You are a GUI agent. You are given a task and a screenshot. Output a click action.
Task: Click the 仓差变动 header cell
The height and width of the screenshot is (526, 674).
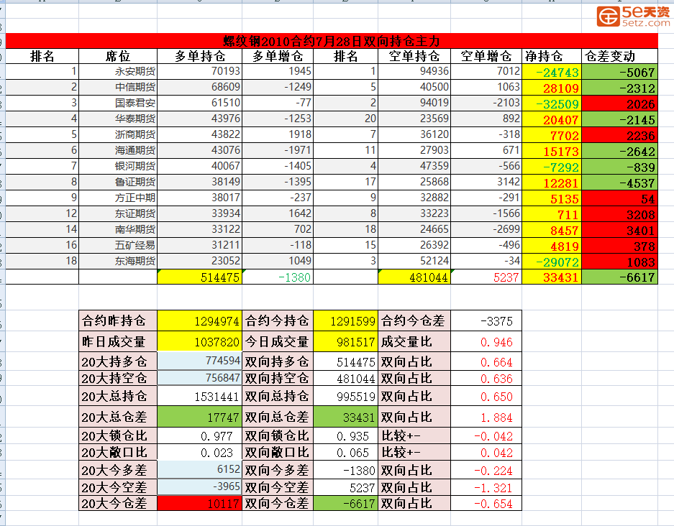pyautogui.click(x=620, y=56)
